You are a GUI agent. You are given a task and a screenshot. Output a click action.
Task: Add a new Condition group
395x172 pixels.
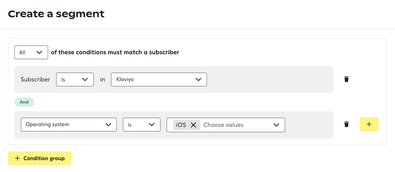click(x=39, y=158)
